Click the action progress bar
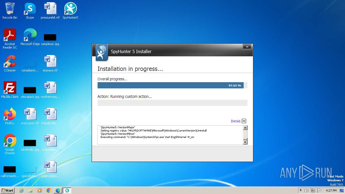Viewport: 345px width, 194px height. [172, 103]
